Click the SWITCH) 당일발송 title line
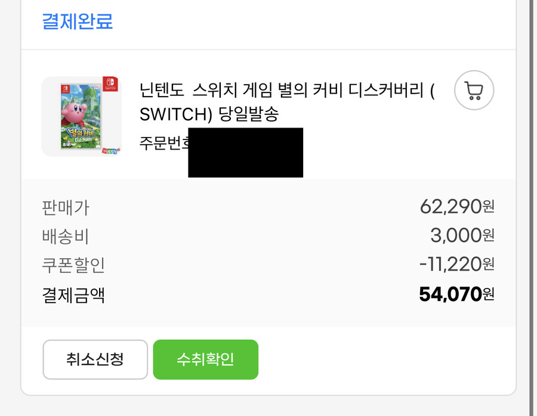This screenshot has width=537, height=416. 209,114
